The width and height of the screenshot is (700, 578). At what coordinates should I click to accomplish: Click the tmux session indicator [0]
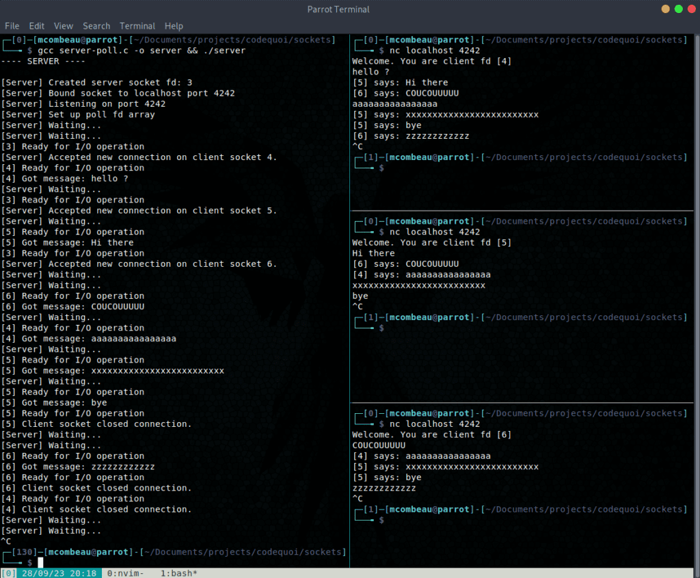point(8,573)
